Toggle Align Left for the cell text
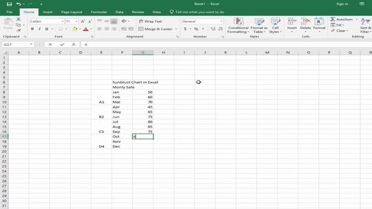 point(99,29)
